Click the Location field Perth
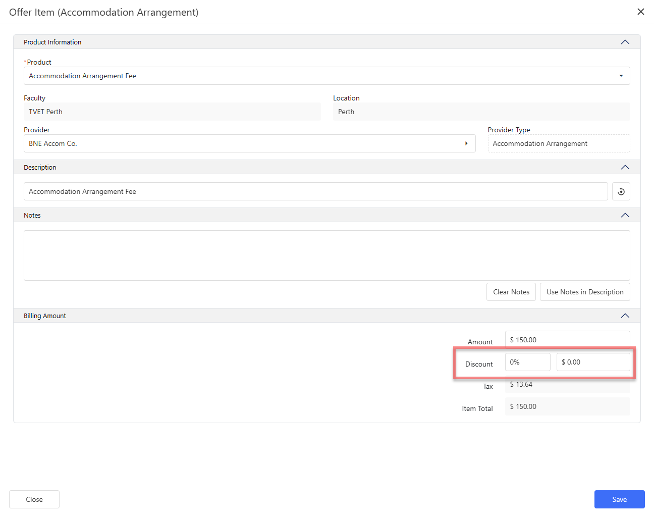 tap(481, 112)
